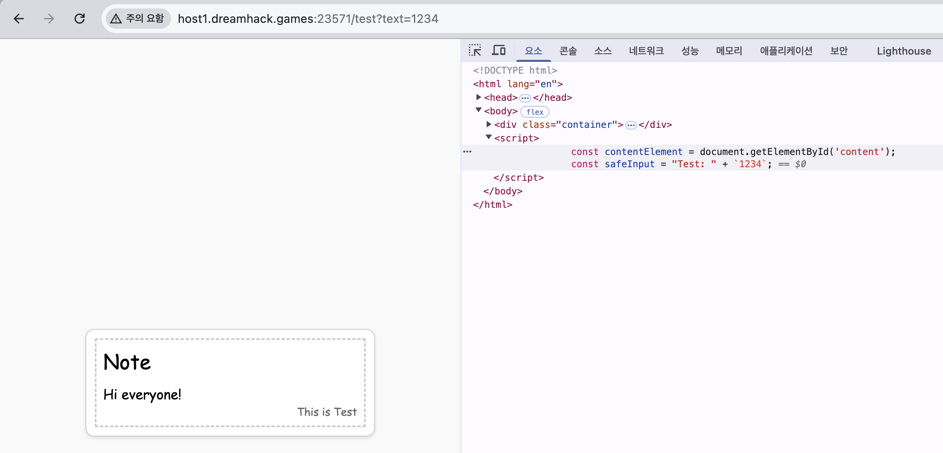This screenshot has width=943, height=453.
Task: Click the contentElement constant code line
Action: [x=733, y=152]
